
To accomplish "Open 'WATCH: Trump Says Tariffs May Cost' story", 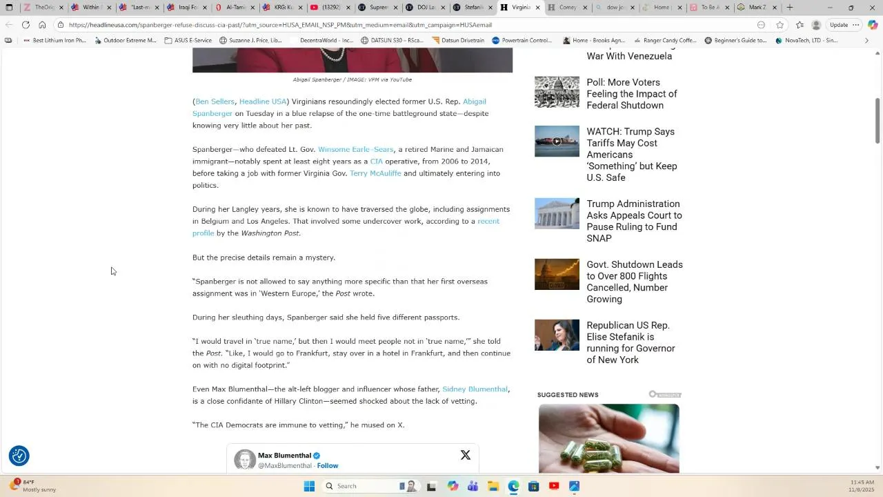I will pyautogui.click(x=631, y=155).
